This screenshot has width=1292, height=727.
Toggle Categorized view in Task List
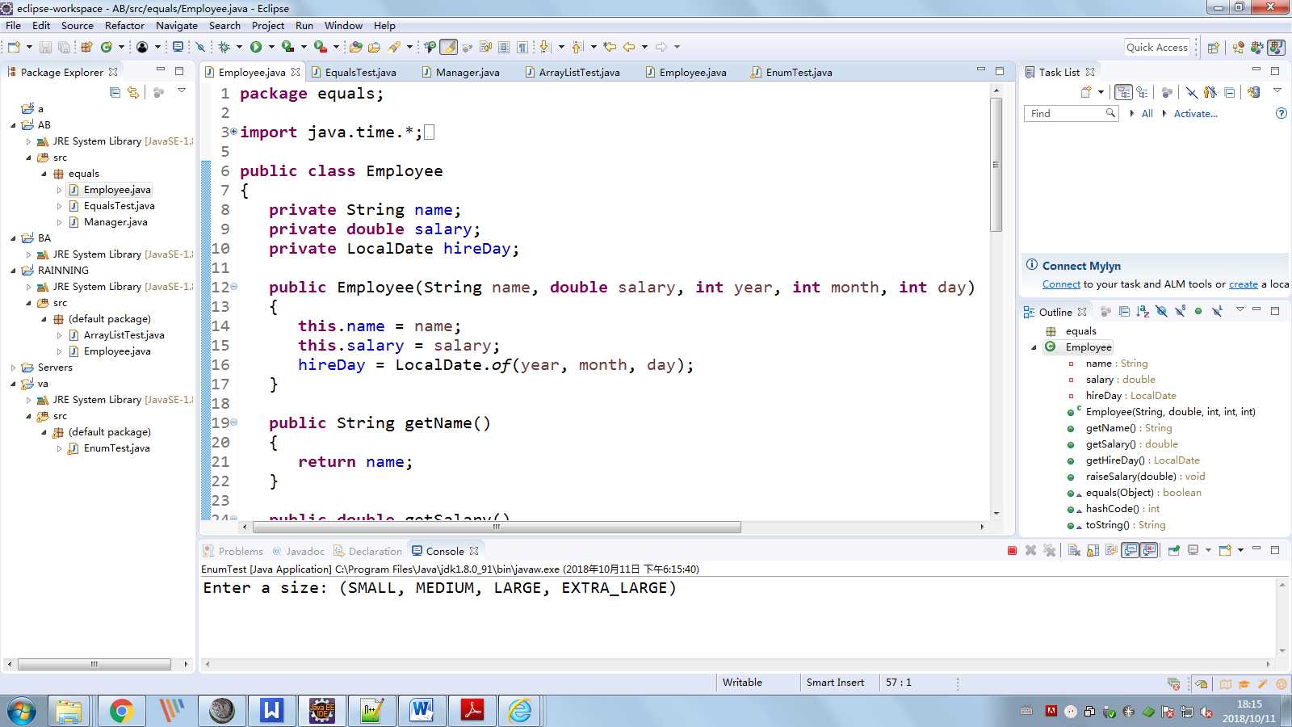click(x=1123, y=92)
